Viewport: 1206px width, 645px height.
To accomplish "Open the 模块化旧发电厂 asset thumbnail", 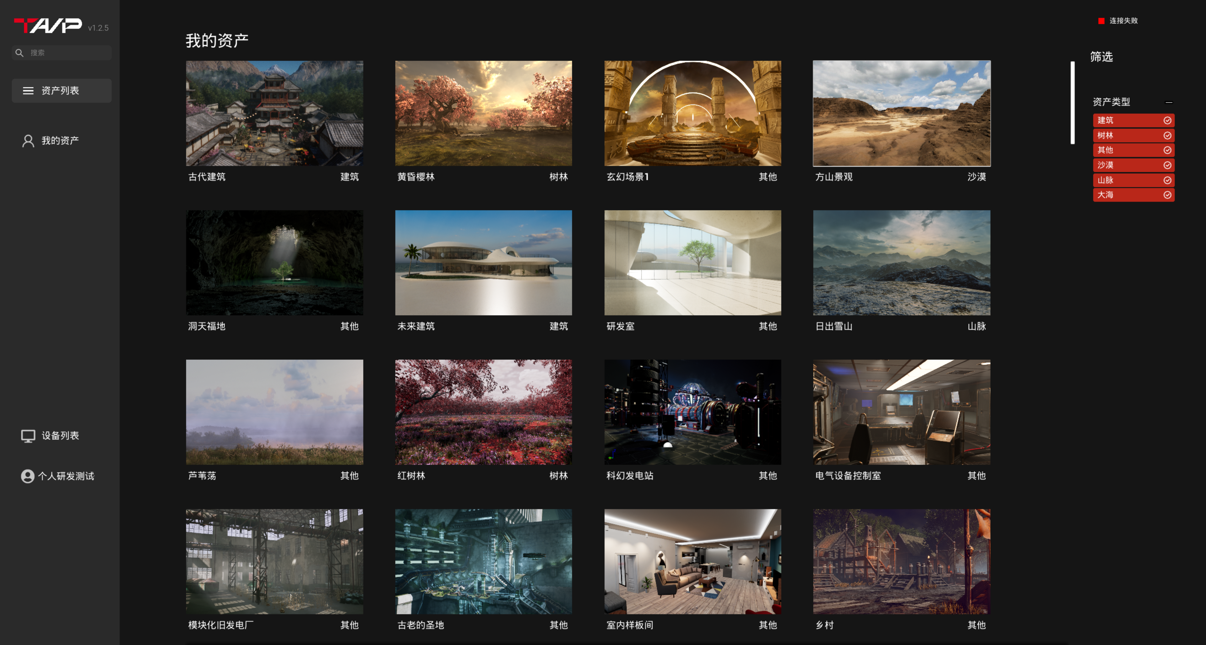I will [x=274, y=562].
